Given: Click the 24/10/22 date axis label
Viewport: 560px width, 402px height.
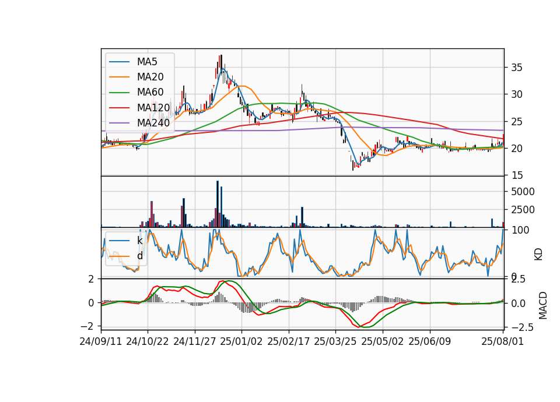Looking at the screenshot, I should point(148,341).
